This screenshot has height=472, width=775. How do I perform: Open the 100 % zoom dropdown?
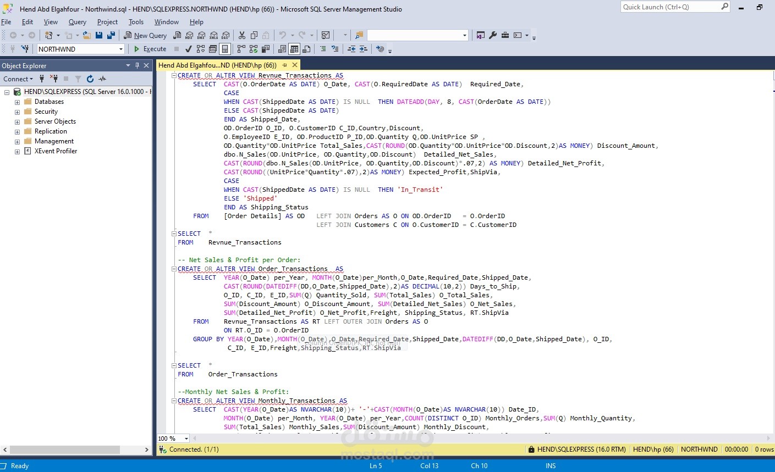point(186,438)
